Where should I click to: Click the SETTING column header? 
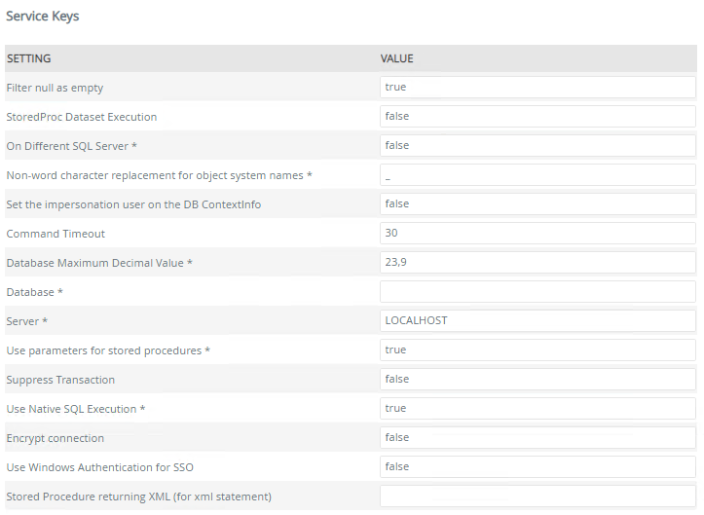coord(29,58)
